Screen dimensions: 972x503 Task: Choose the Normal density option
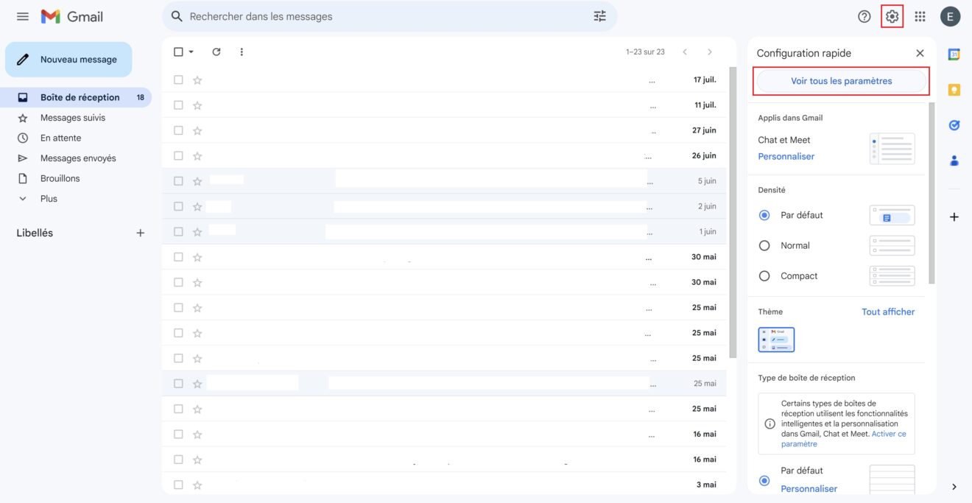764,245
